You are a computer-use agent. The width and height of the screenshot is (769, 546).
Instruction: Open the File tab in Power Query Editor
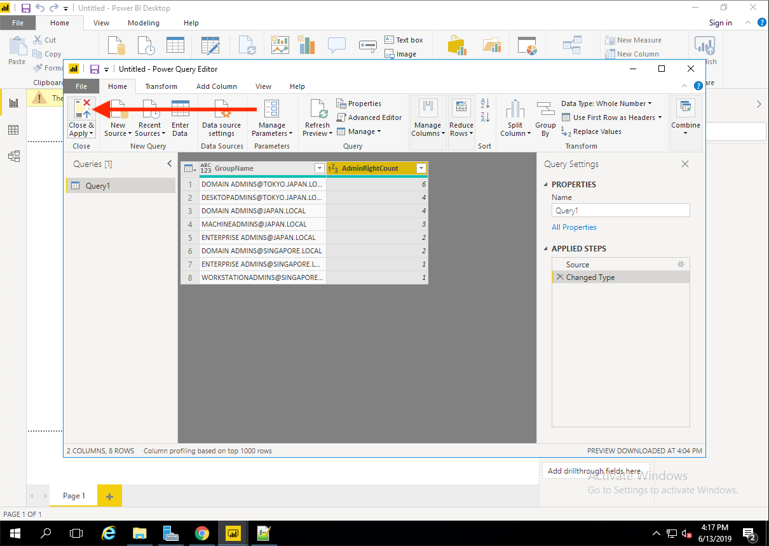(81, 86)
